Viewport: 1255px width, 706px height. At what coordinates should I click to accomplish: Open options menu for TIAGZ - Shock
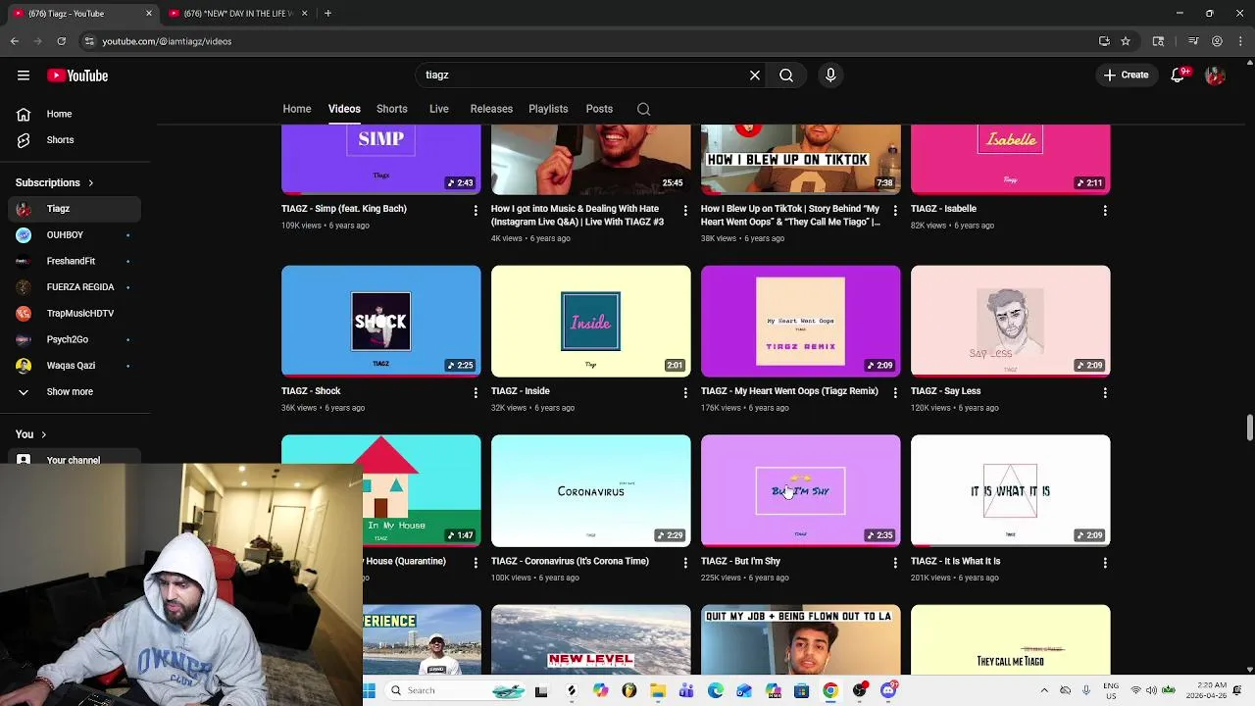coord(476,392)
